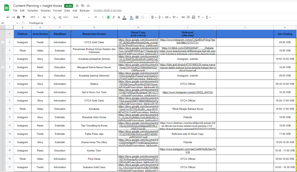Toggle italic formatting

click(x=114, y=17)
